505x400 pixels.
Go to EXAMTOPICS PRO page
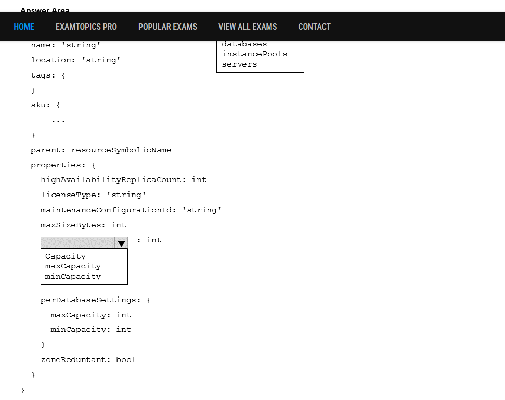pyautogui.click(x=86, y=27)
